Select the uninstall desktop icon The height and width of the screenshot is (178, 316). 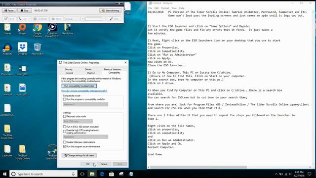click(x=7, y=89)
